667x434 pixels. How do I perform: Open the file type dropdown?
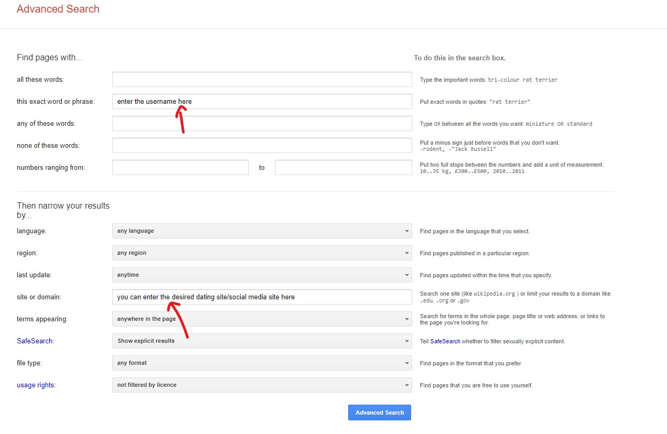point(262,363)
